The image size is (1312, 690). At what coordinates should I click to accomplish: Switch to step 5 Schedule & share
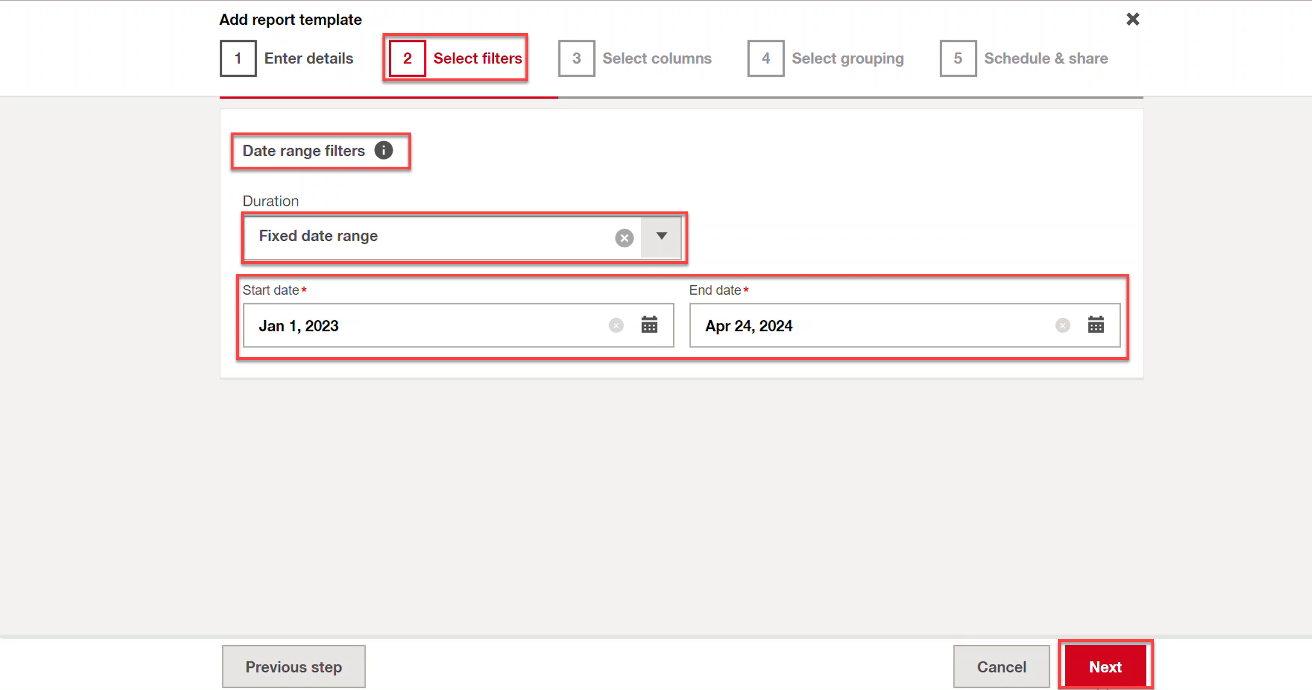click(1024, 58)
